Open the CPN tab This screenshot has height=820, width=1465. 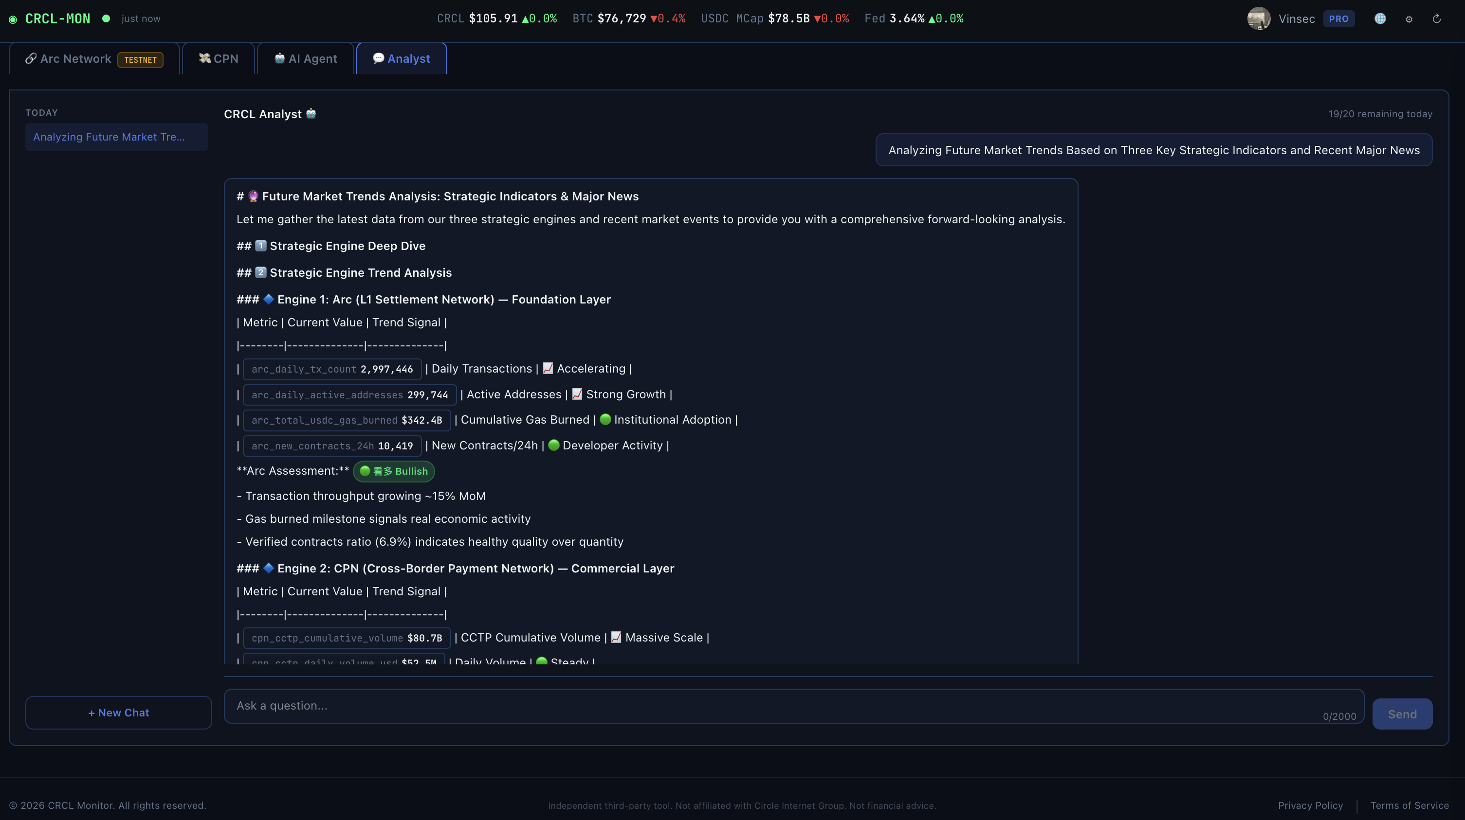[219, 59]
